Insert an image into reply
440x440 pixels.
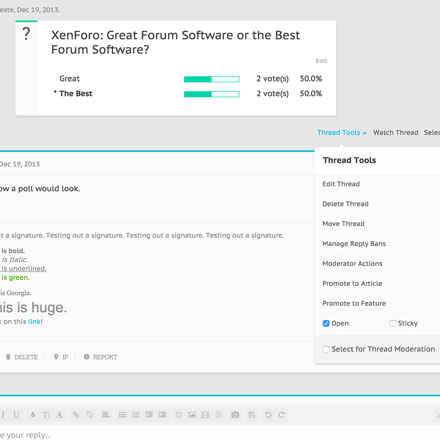click(192, 415)
